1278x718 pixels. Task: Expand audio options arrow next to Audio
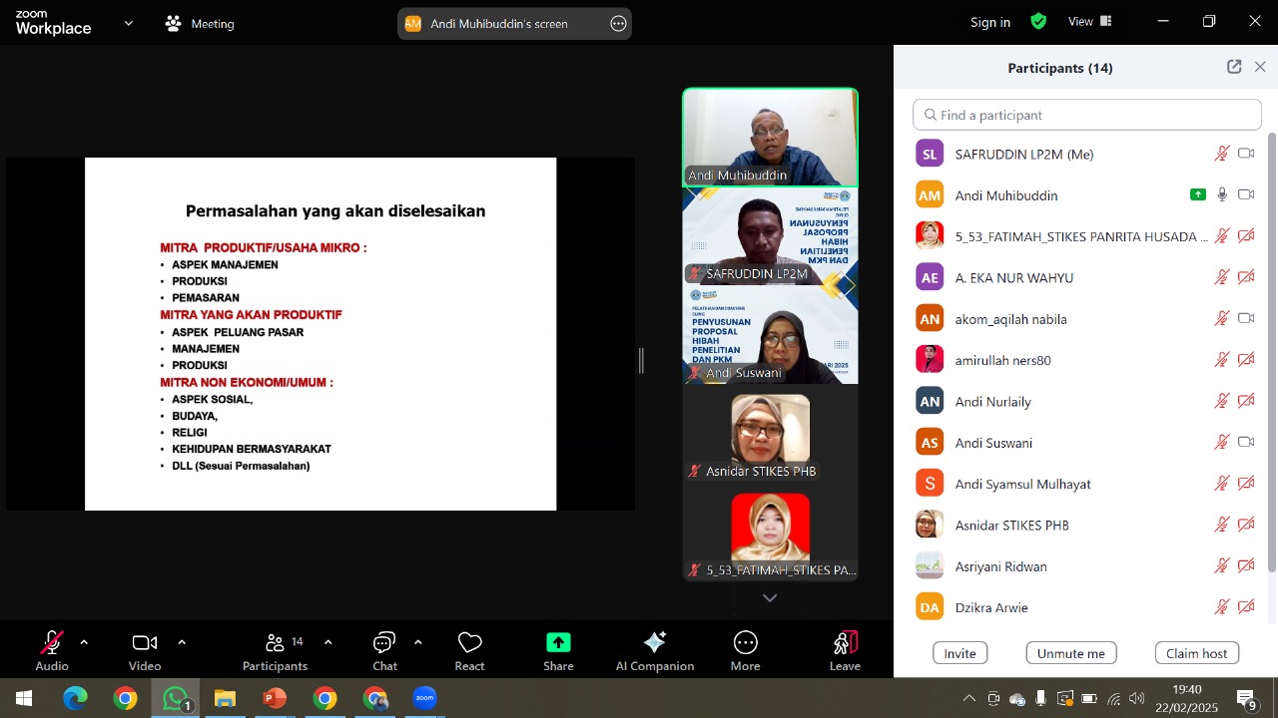(x=84, y=642)
